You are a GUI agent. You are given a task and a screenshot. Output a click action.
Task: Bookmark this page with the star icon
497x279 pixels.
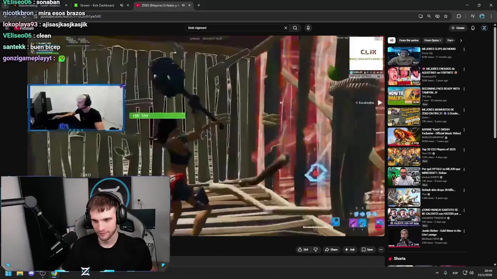446,16
